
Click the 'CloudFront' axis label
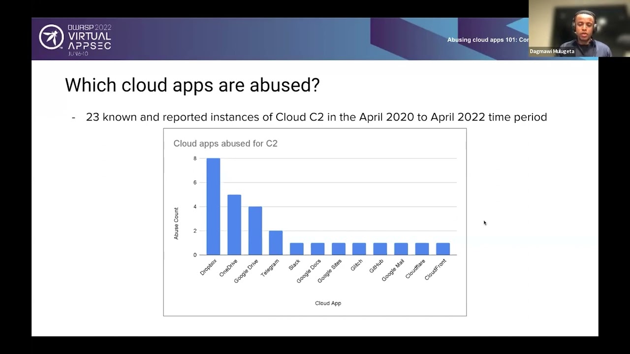[x=436, y=269]
